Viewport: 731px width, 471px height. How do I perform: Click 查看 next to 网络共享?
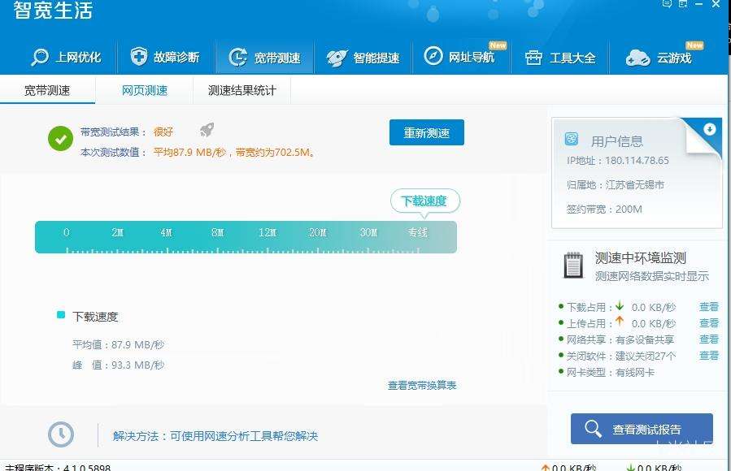709,339
